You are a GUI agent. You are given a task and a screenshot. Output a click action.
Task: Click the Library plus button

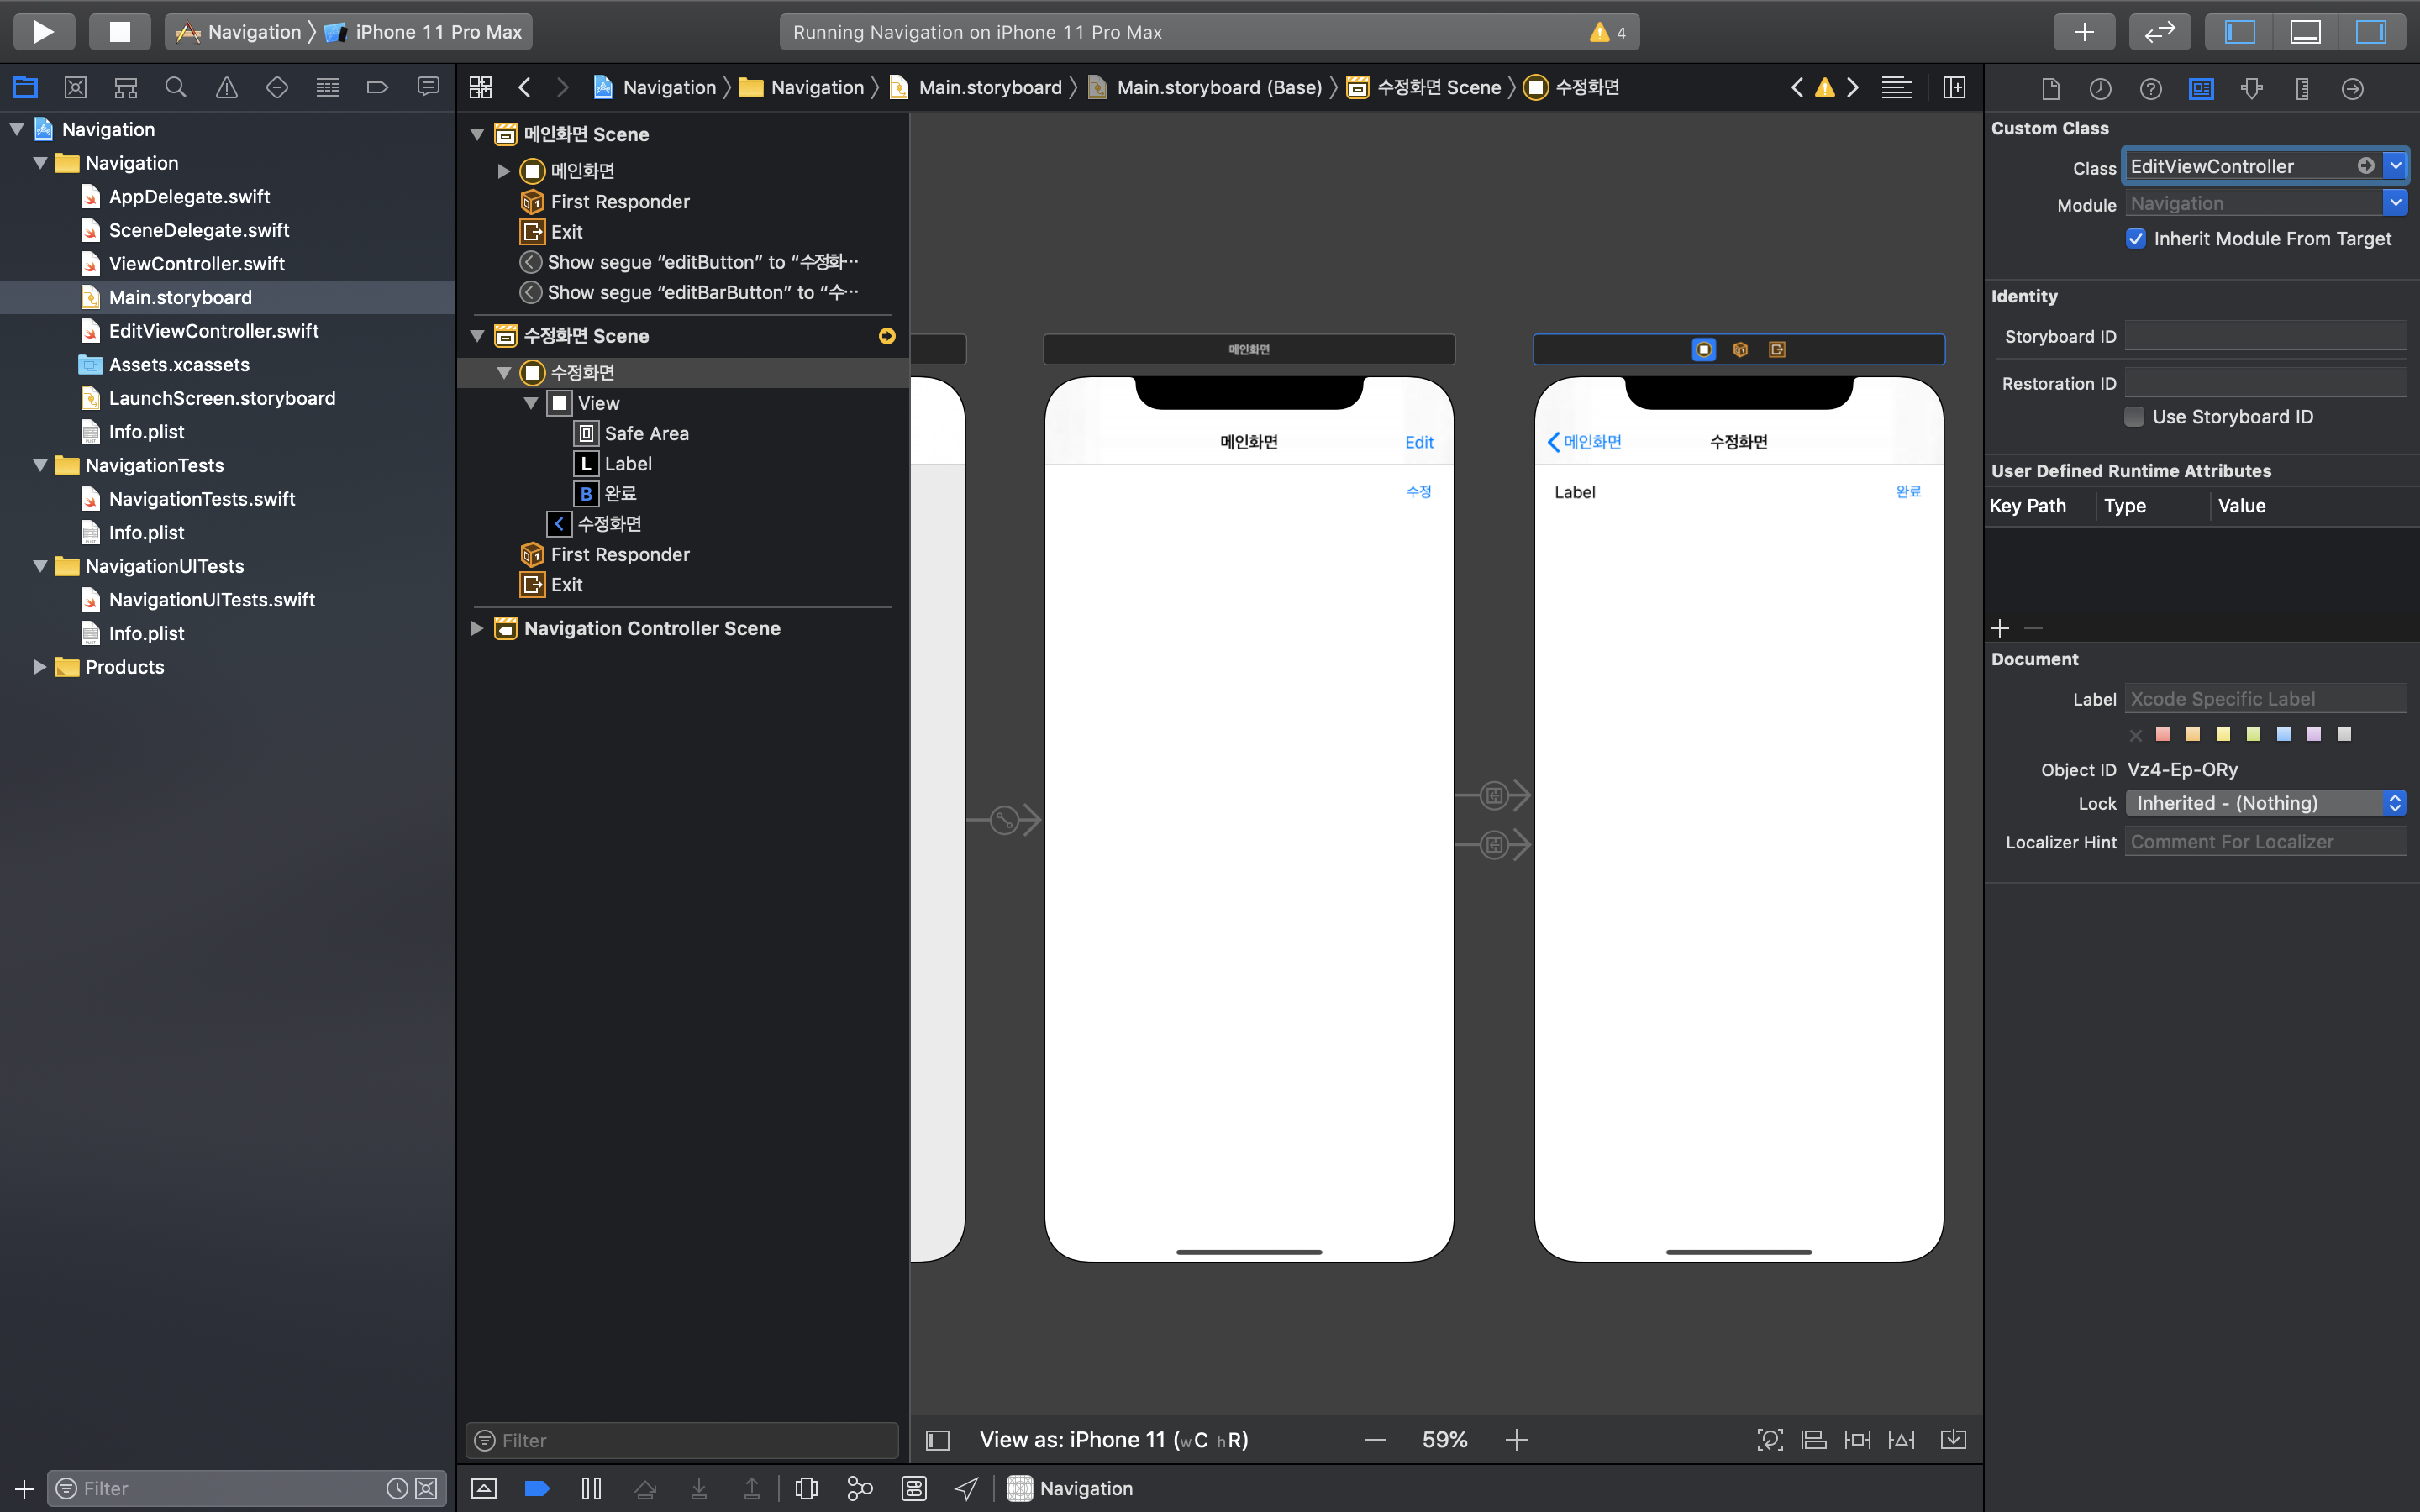(x=2083, y=32)
